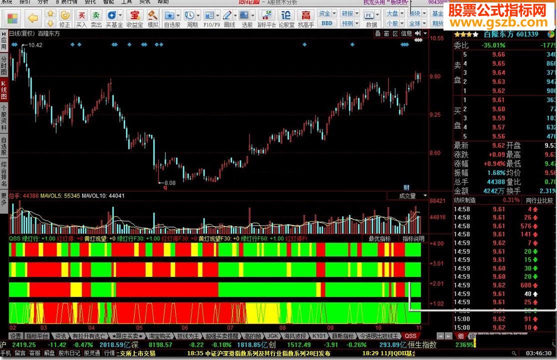Open the 收益宝 icon
This screenshot has height=360, width=557.
(x=134, y=18)
